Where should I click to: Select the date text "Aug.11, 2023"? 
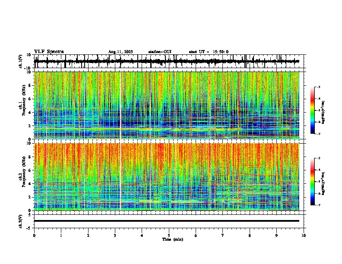point(120,52)
